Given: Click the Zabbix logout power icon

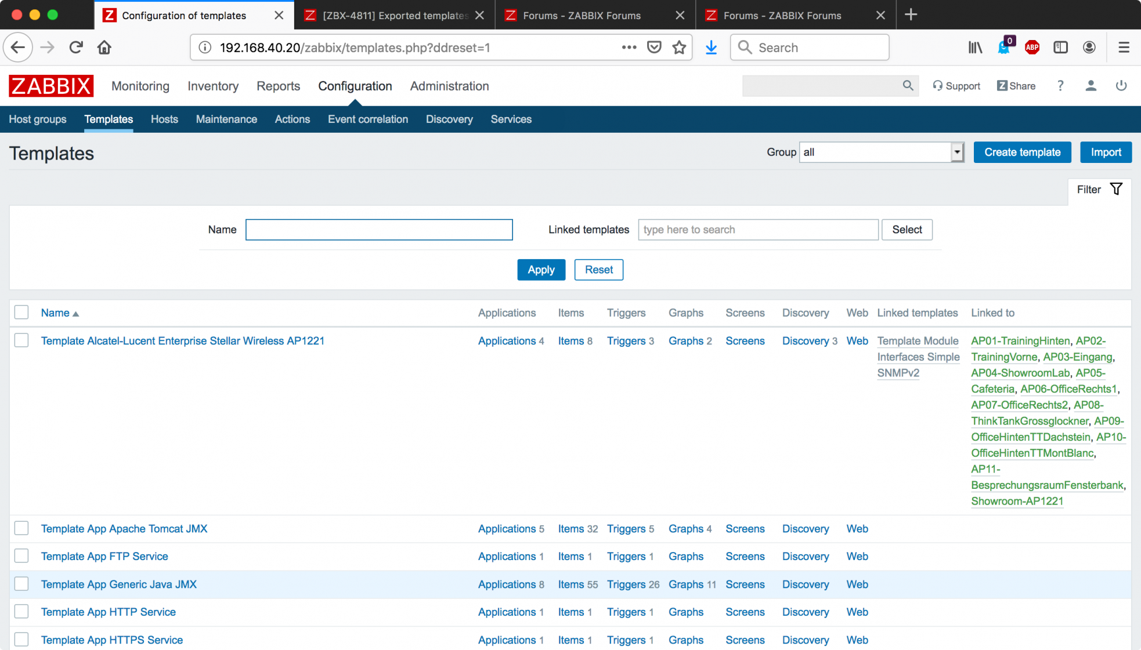Looking at the screenshot, I should [1121, 86].
